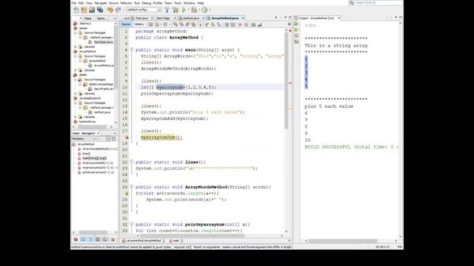
Task: Collapse ArrayWordsMethod fold on line 26
Action: [132, 187]
